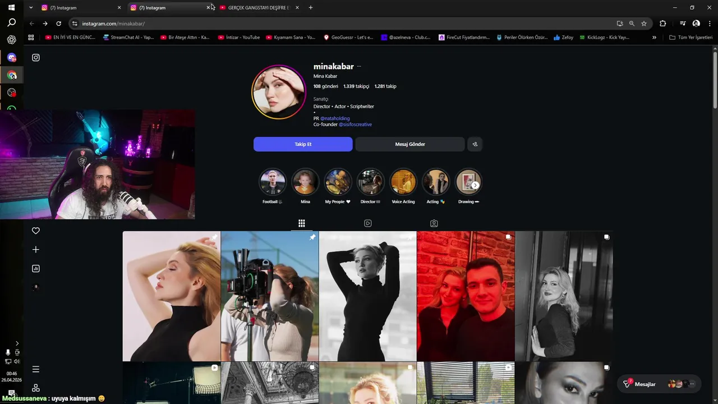Open the zoom level magnifier icon
Image resolution: width=718 pixels, height=404 pixels.
(x=632, y=24)
